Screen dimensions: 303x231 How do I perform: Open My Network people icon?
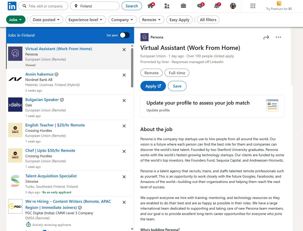[167, 6]
